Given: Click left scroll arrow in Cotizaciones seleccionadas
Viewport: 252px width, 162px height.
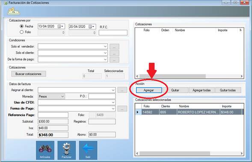Looking at the screenshot, I should [137, 153].
